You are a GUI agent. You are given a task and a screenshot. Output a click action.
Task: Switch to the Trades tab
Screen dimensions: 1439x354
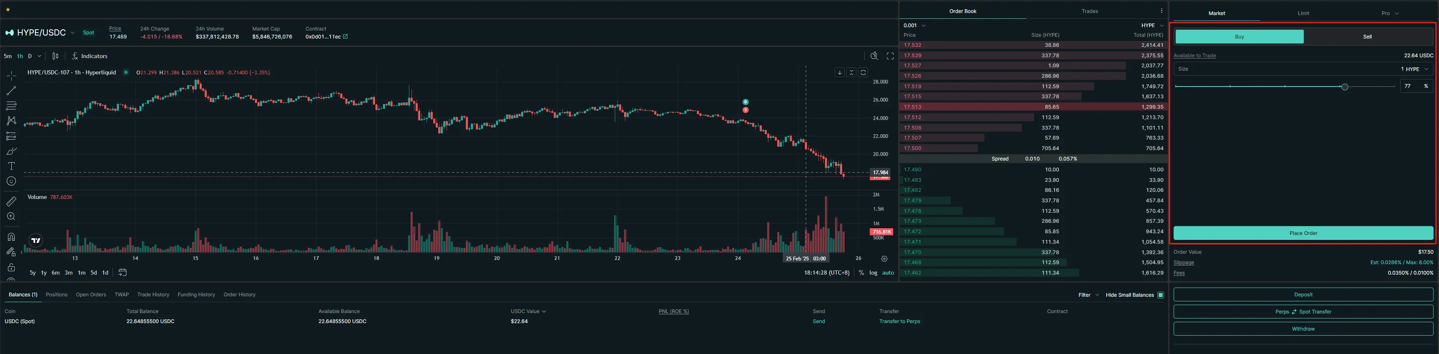coord(1090,11)
